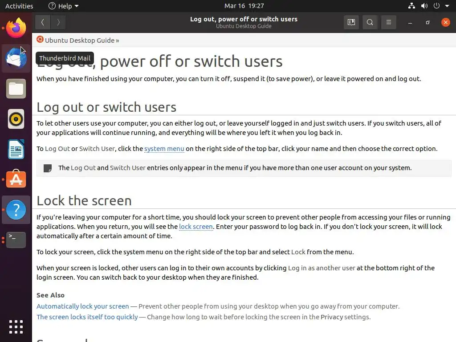Launch Rhythmbox from the dock
This screenshot has width=456, height=342.
tap(16, 119)
